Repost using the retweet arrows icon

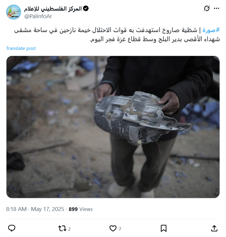tap(62, 229)
